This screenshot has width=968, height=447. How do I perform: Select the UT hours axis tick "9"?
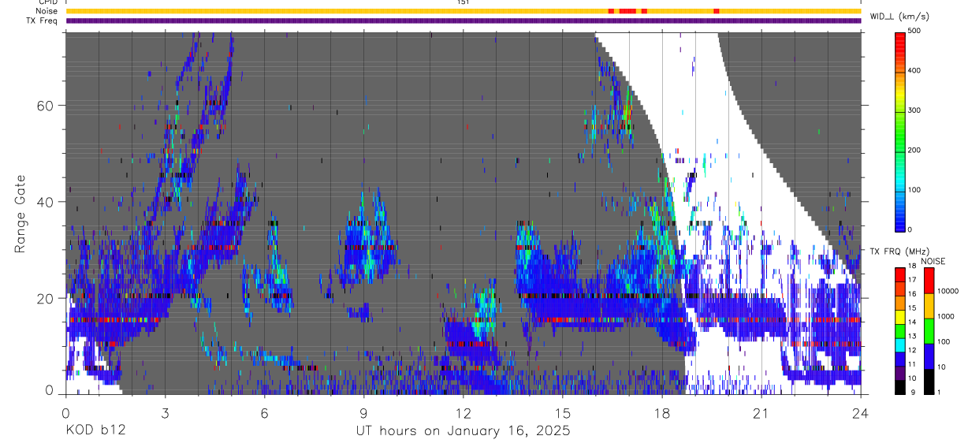363,412
